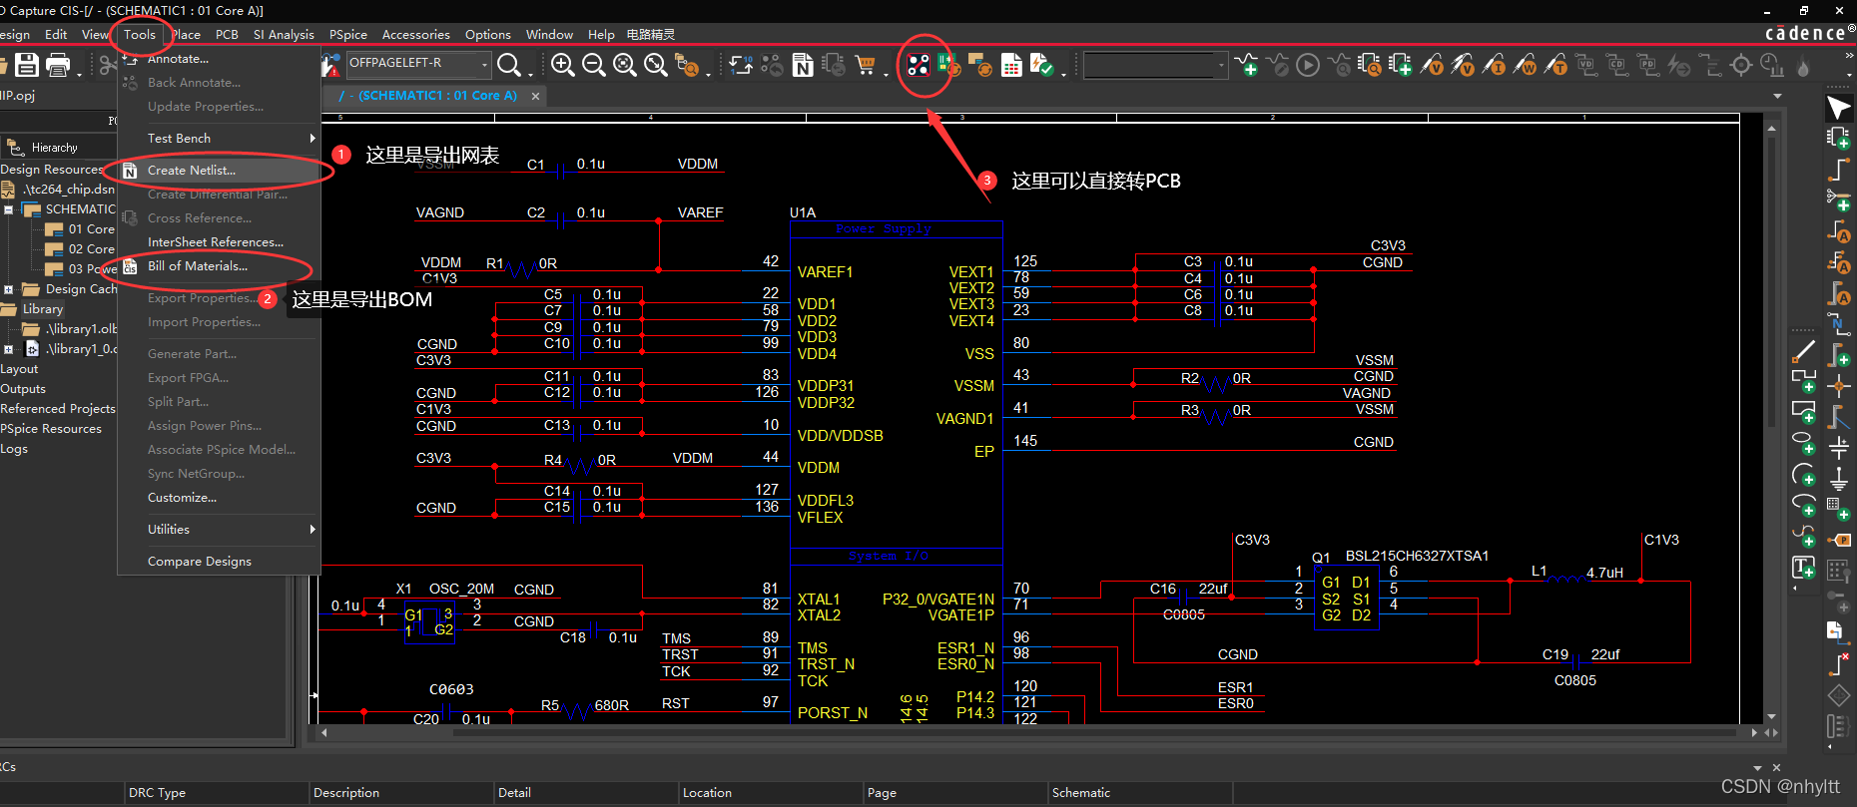
Task: Collapse the SCHEMATIC1 tree node
Action: click(x=9, y=209)
